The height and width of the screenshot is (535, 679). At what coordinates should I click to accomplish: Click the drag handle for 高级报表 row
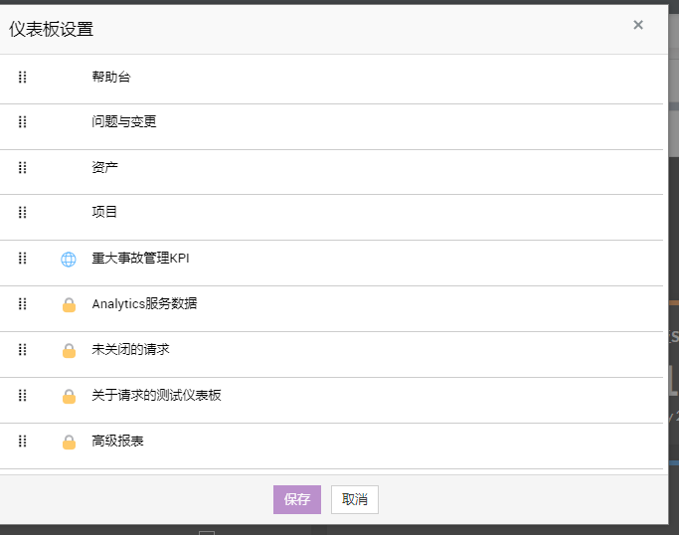click(x=23, y=442)
